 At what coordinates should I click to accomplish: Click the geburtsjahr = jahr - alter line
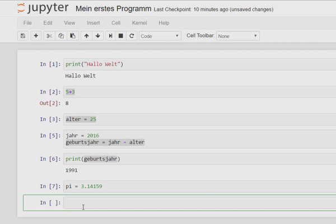tap(105, 142)
